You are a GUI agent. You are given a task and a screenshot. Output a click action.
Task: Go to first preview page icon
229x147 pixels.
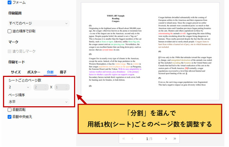[124, 139]
